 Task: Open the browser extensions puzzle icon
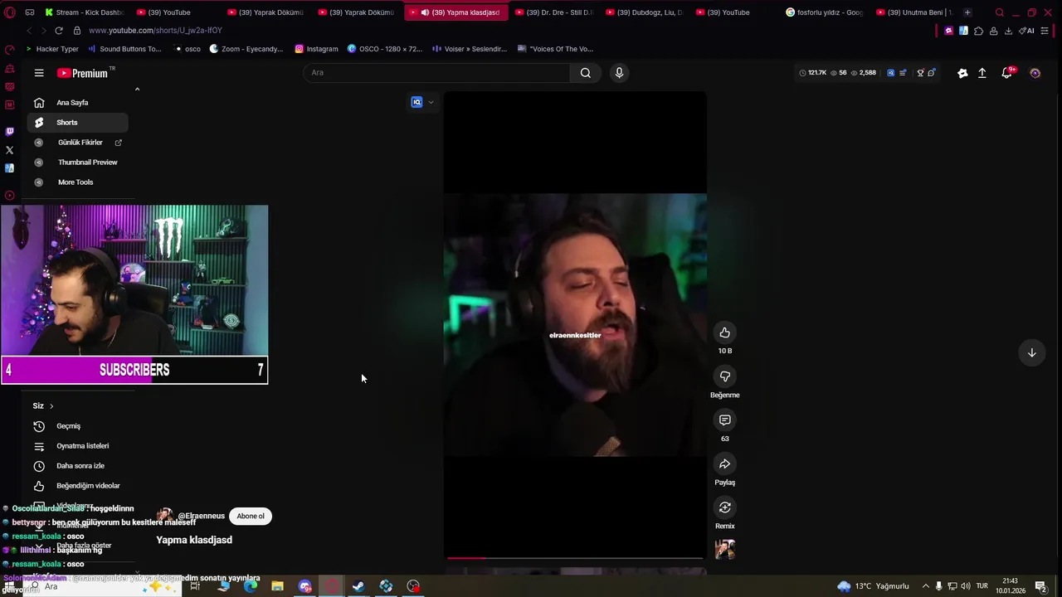click(978, 31)
